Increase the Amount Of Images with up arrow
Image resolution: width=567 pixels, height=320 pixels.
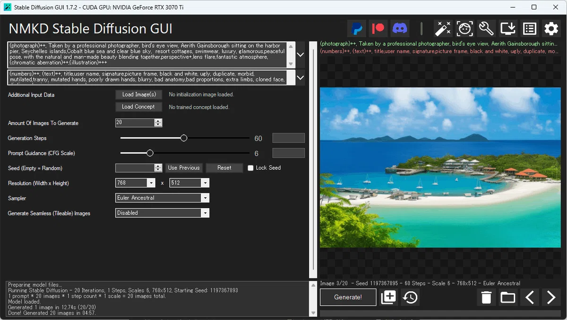(x=158, y=121)
